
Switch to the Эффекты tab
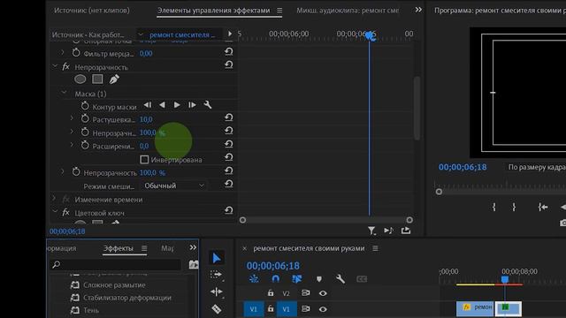119,248
